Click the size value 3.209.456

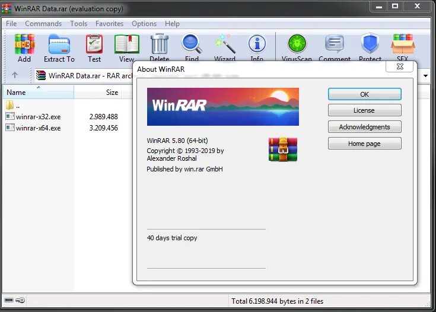point(103,128)
